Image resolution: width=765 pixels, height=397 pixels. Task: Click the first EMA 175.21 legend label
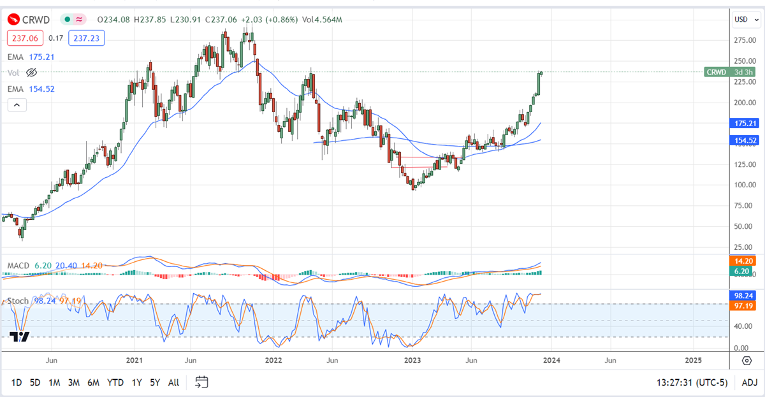point(31,57)
